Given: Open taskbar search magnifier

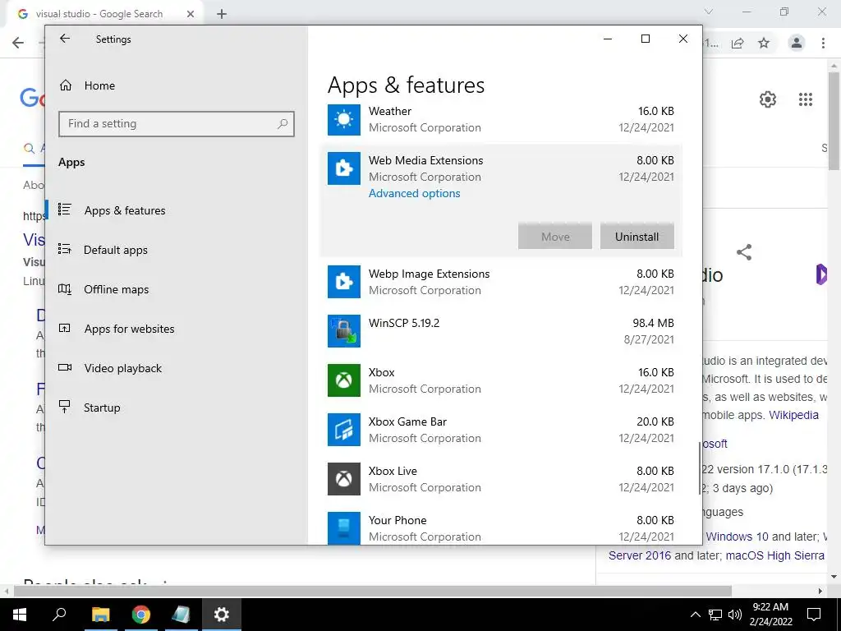Looking at the screenshot, I should [x=59, y=615].
